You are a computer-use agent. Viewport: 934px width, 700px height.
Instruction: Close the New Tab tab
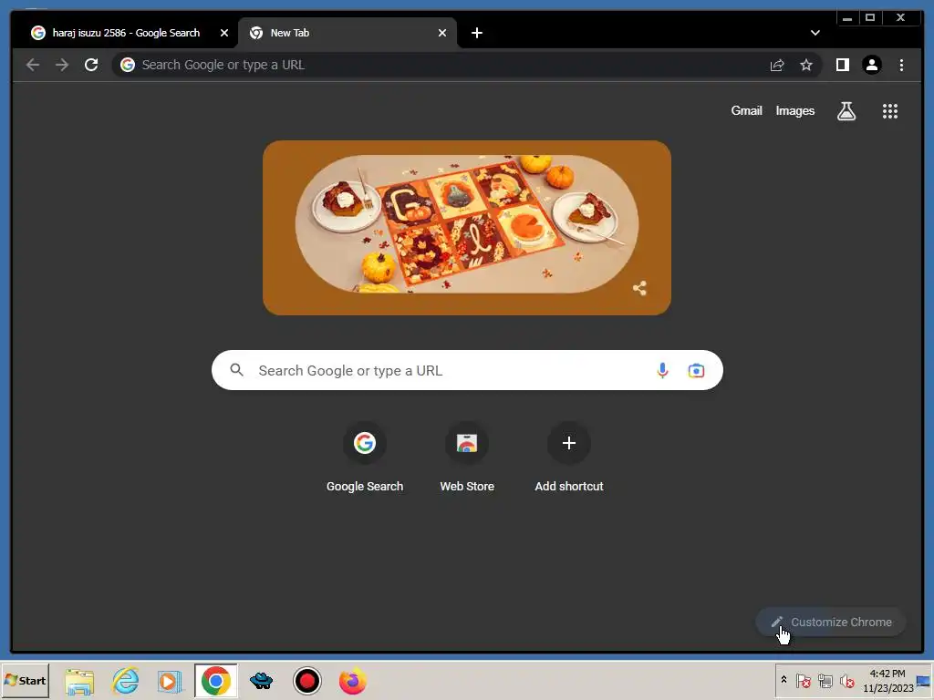click(x=442, y=33)
